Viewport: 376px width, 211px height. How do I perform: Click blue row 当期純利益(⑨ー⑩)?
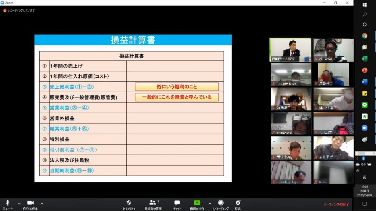point(72,171)
